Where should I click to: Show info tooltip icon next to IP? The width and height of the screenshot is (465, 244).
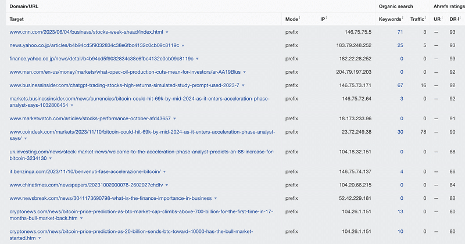[326, 18]
